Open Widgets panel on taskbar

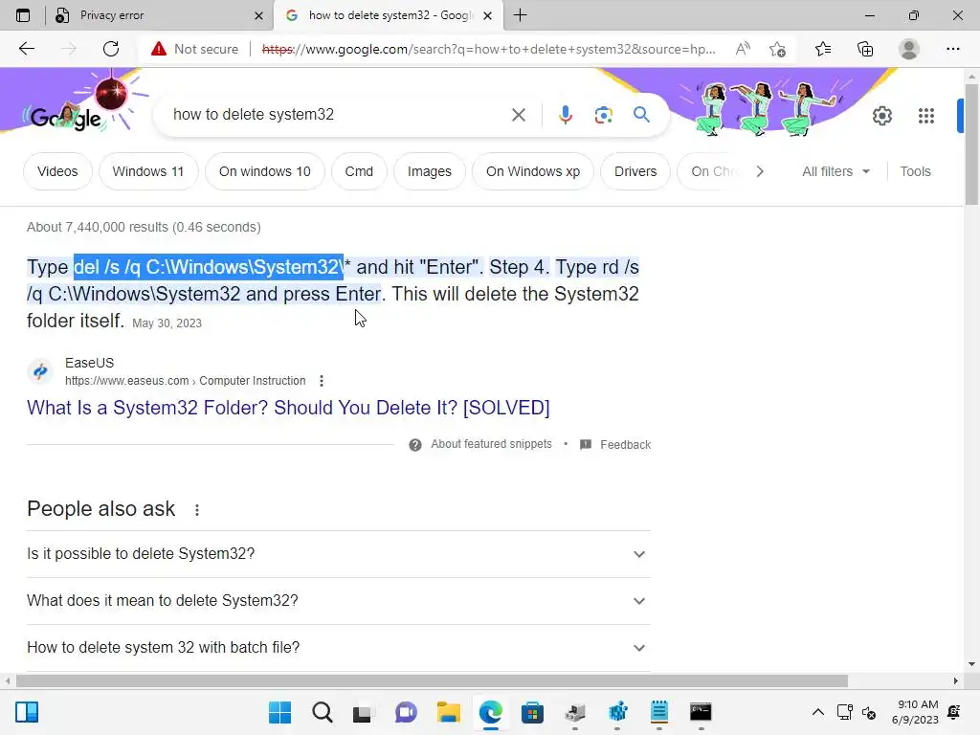tap(27, 712)
